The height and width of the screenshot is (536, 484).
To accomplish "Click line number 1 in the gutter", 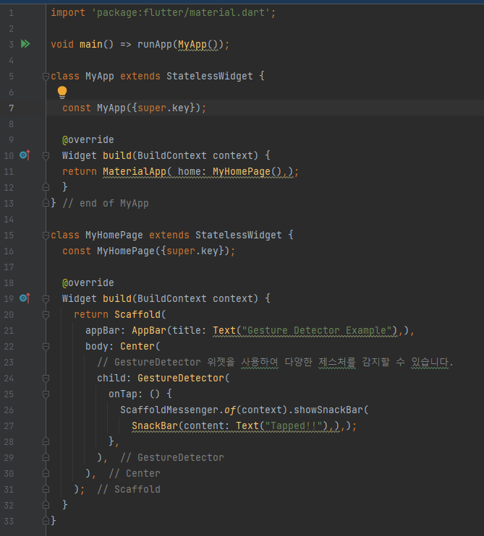I will click(12, 13).
